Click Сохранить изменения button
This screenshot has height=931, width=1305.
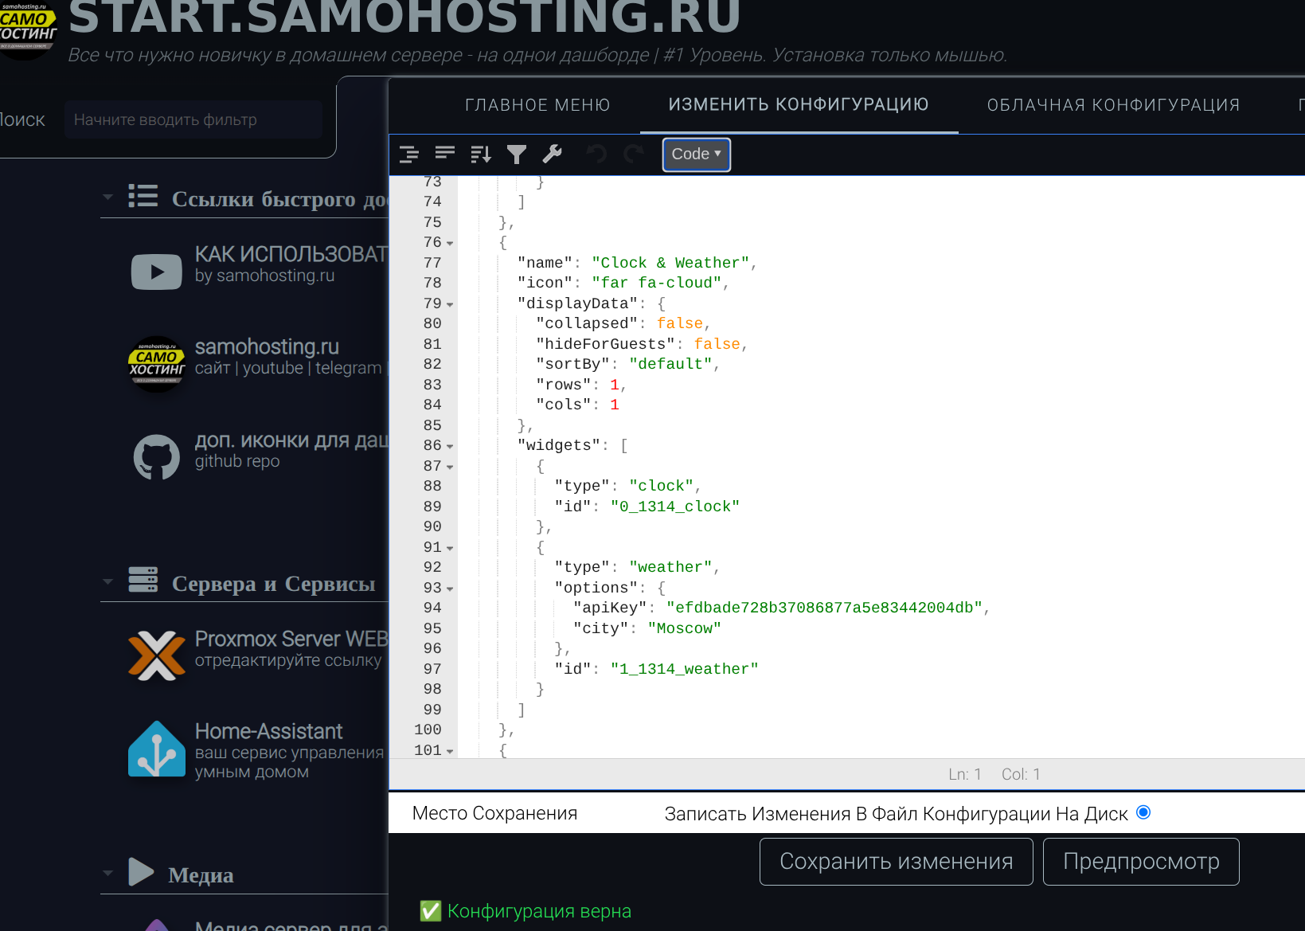point(896,862)
